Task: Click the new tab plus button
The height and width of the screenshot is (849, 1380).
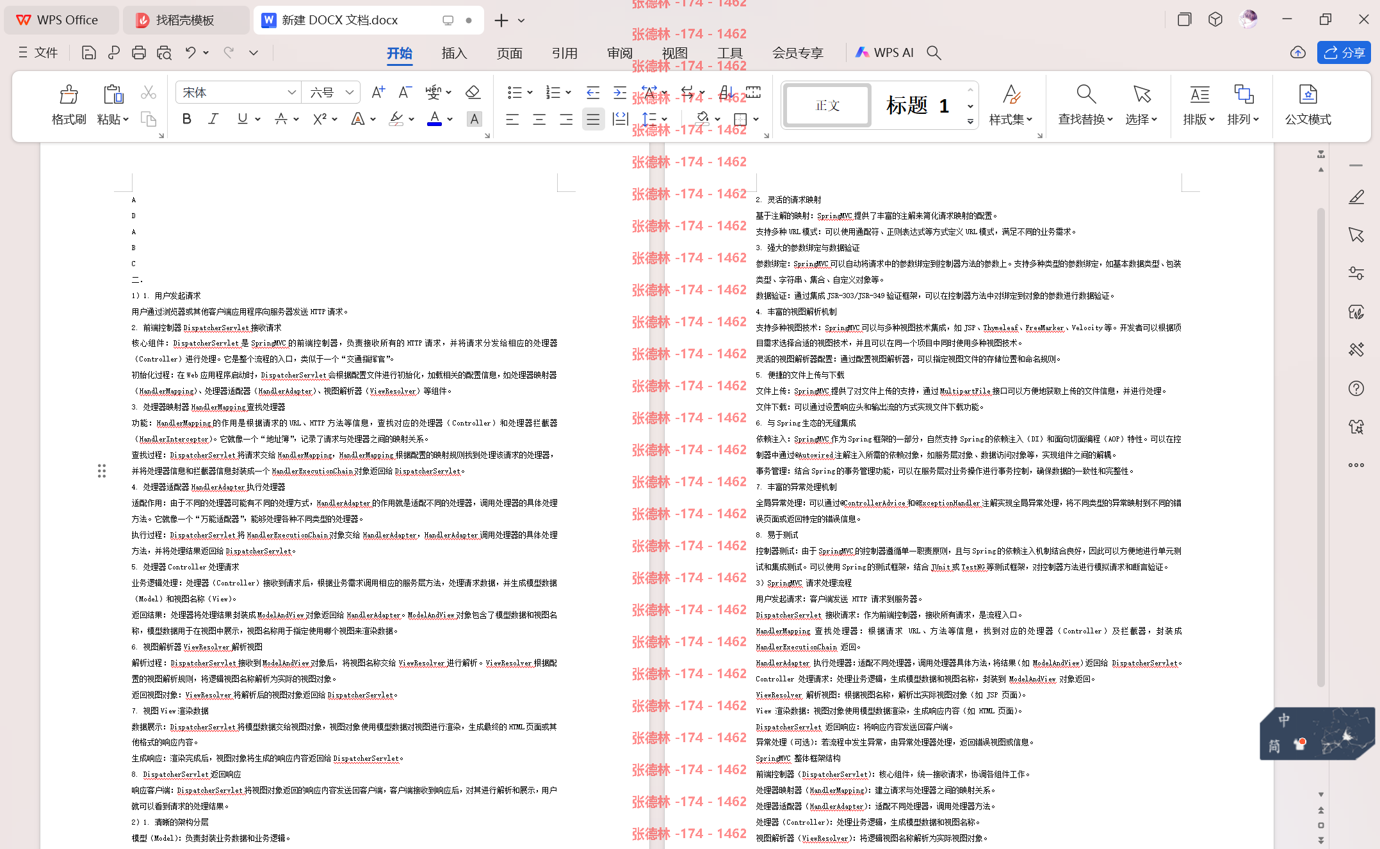Action: pos(501,20)
